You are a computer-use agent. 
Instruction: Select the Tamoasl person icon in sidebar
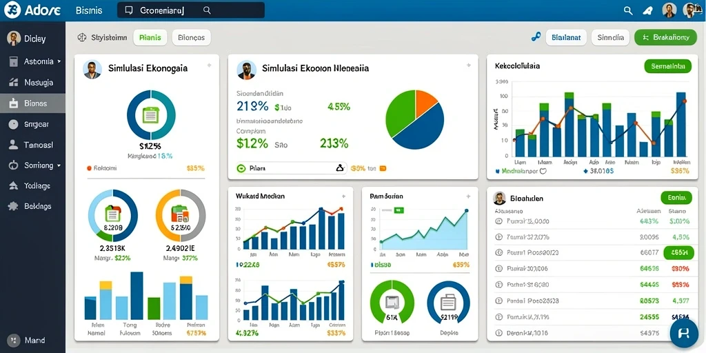click(14, 145)
